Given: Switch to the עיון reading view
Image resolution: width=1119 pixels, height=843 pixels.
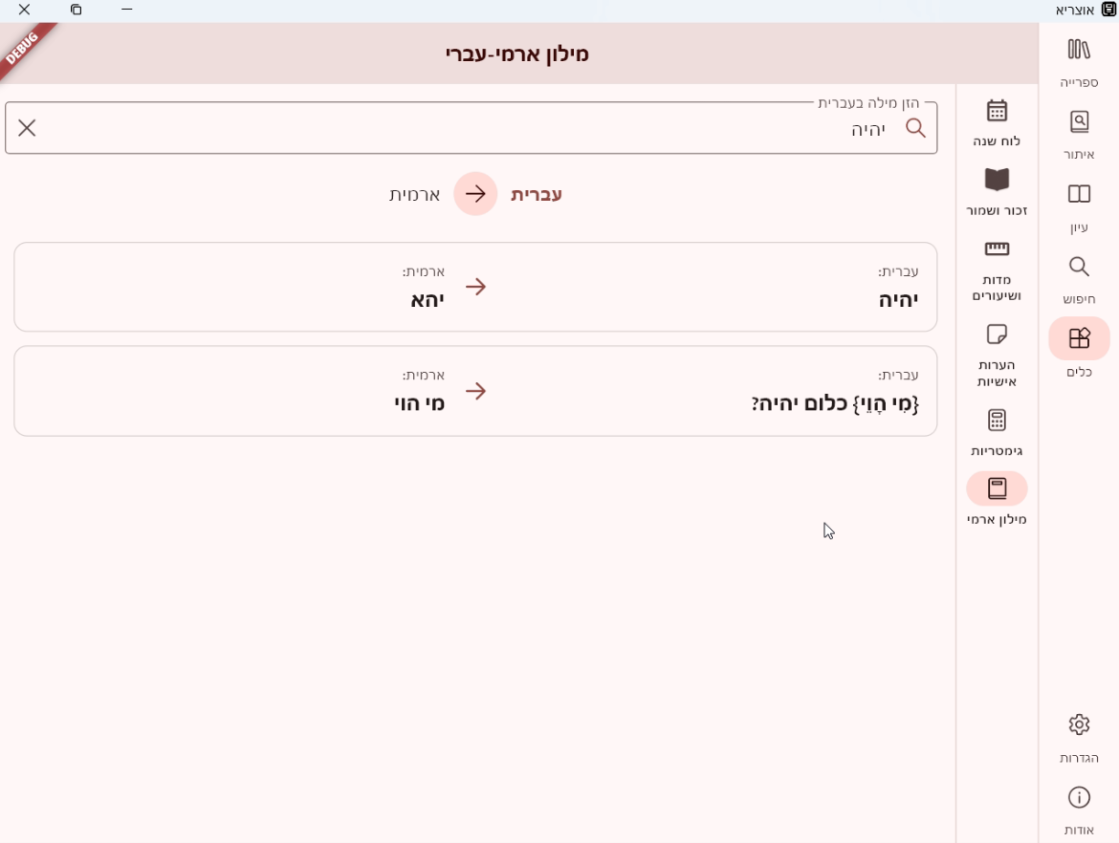Looking at the screenshot, I should click(1079, 196).
